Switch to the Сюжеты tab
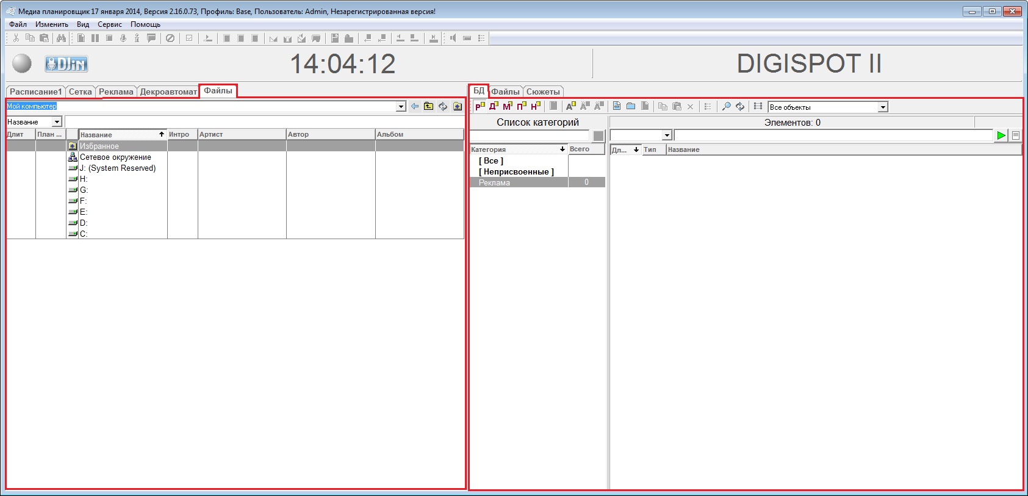1028x496 pixels. [543, 92]
